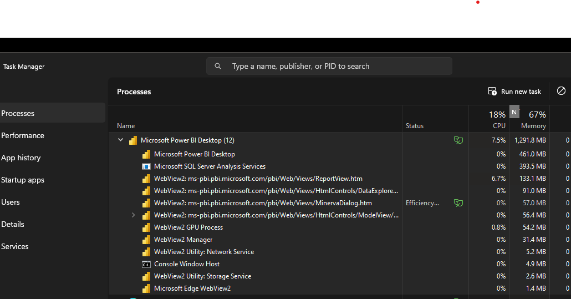Screen dimensions: 571x299
Task: Sort by the Status column header
Action: coord(435,119)
